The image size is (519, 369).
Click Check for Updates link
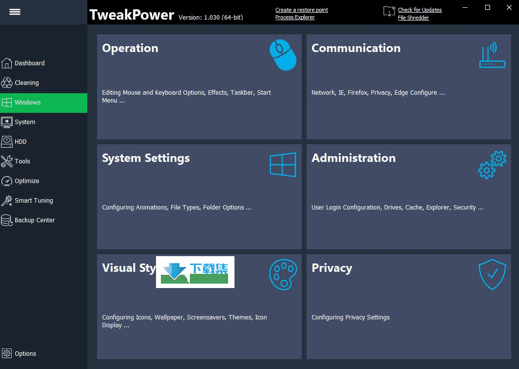(420, 10)
